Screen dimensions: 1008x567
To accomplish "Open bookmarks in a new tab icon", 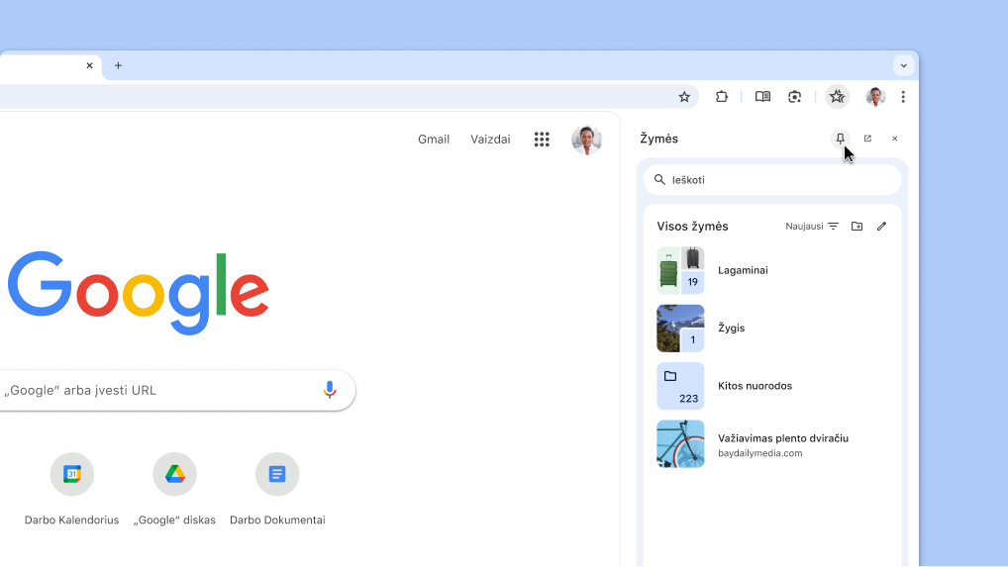I will 867,139.
